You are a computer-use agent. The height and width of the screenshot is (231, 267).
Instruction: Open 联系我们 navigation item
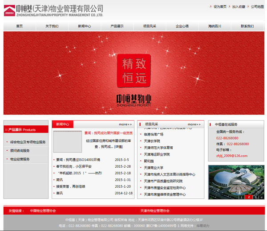pyautogui.click(x=247, y=26)
